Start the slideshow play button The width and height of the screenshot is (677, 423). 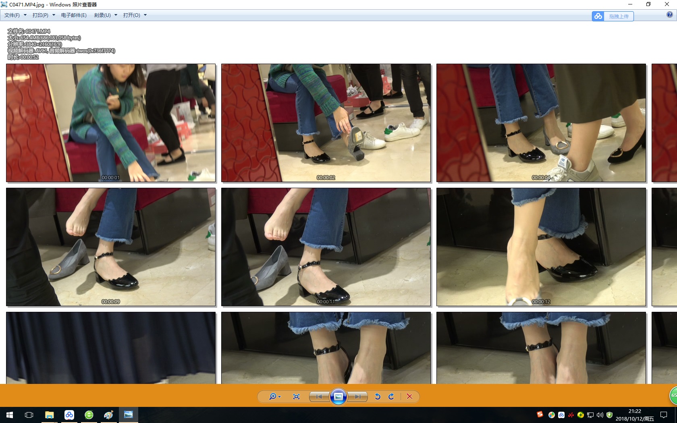338,397
